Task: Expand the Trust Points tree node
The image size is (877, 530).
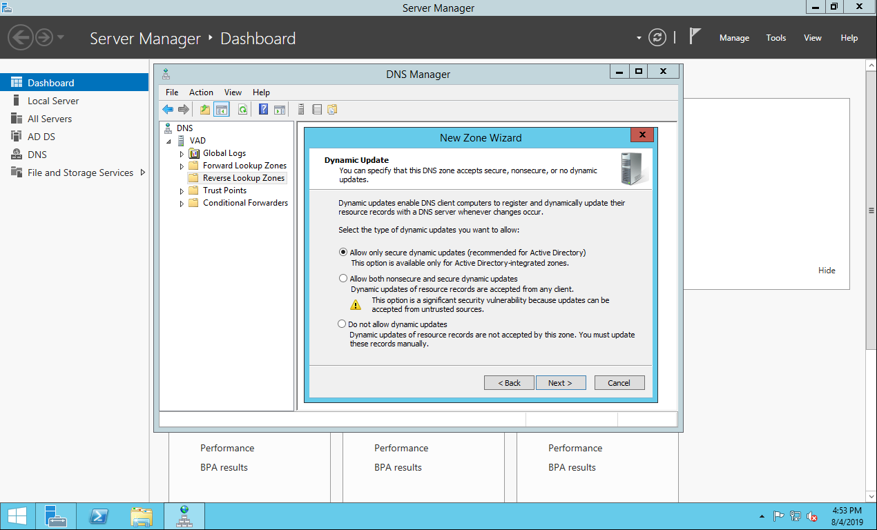Action: pos(182,191)
